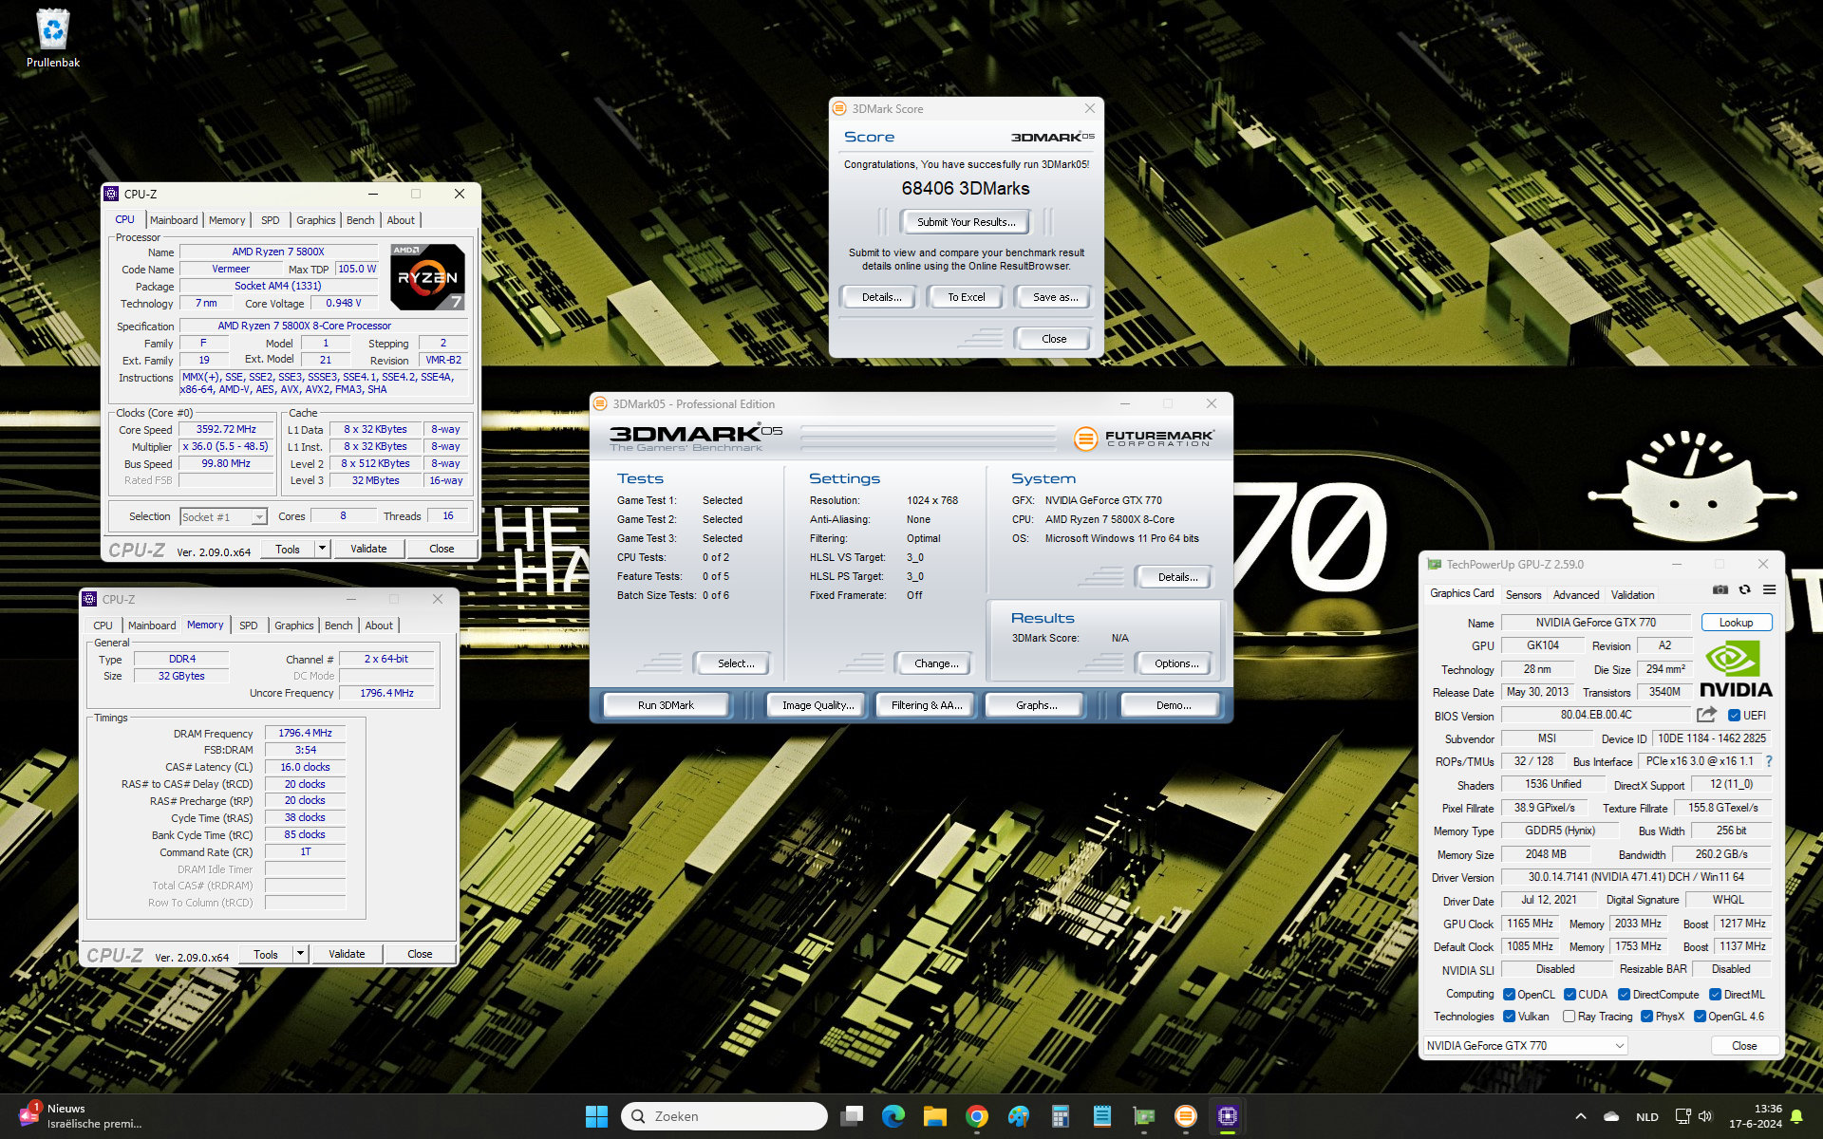The height and width of the screenshot is (1139, 1823).
Task: Open volume control in system tray
Action: pos(1705,1116)
